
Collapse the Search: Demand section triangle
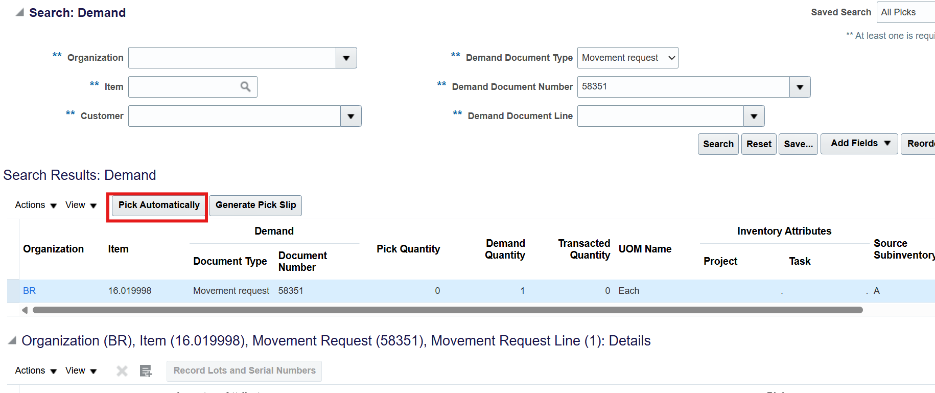(x=19, y=13)
